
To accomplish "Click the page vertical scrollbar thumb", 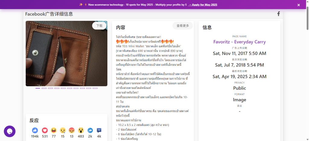I will click(x=307, y=18).
